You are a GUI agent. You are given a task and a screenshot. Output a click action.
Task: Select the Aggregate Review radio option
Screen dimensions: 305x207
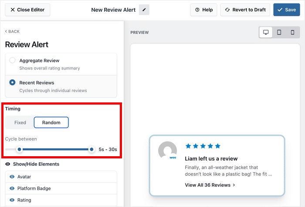click(x=13, y=61)
